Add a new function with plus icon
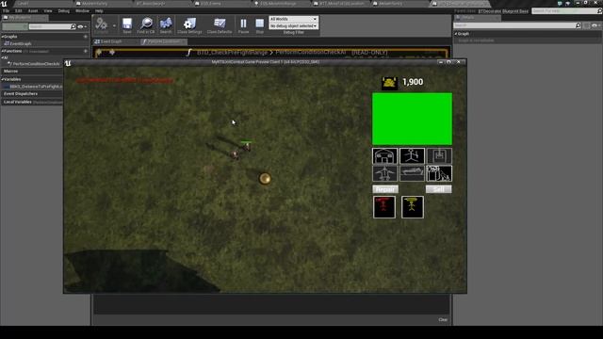This screenshot has height=339, width=603. click(x=86, y=51)
